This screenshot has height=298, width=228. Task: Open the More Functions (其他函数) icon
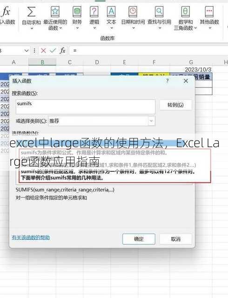coord(209,12)
